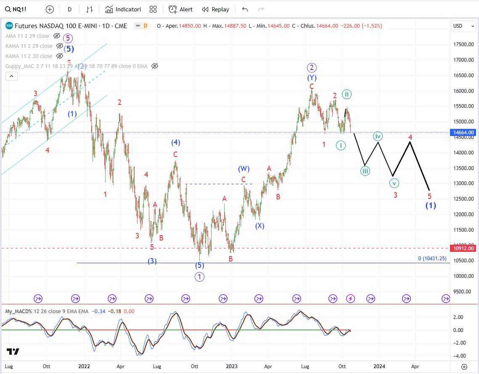Image resolution: width=479 pixels, height=374 pixels.
Task: Select the (Y) wave label
Action: [x=312, y=78]
